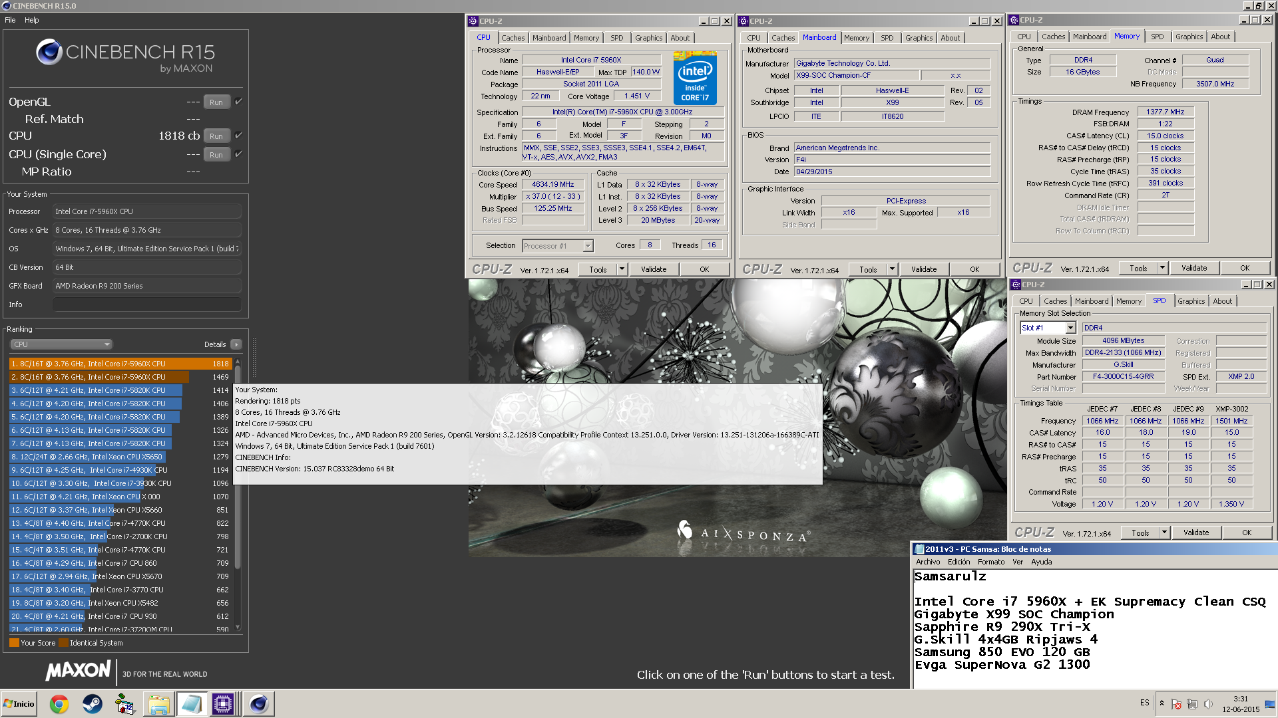Image resolution: width=1278 pixels, height=718 pixels.
Task: Switch to About tab in SPD window
Action: click(x=1222, y=301)
